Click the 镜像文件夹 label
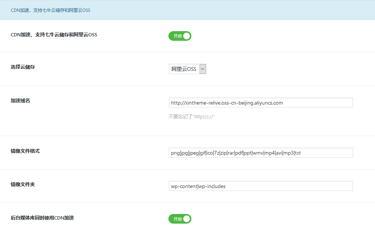The width and height of the screenshot is (375, 234). (x=23, y=184)
